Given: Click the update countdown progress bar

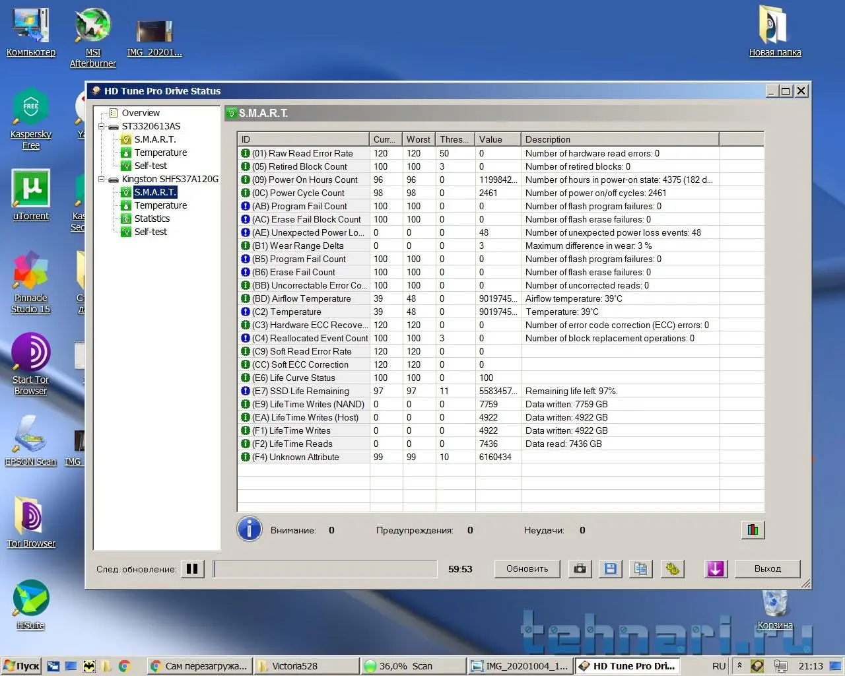Looking at the screenshot, I should pos(325,568).
